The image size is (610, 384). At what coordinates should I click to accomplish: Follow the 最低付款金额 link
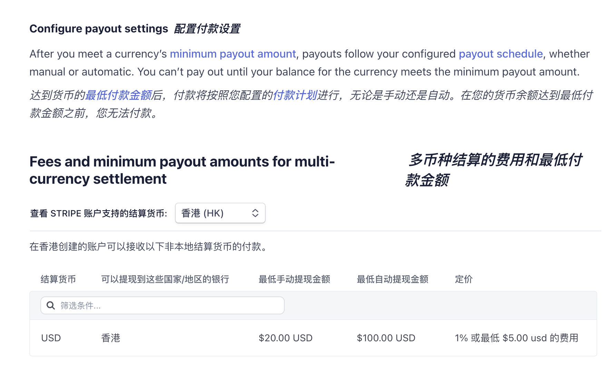pos(118,95)
